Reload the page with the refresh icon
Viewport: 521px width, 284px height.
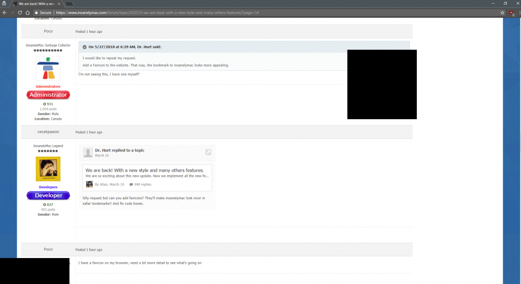[20, 12]
